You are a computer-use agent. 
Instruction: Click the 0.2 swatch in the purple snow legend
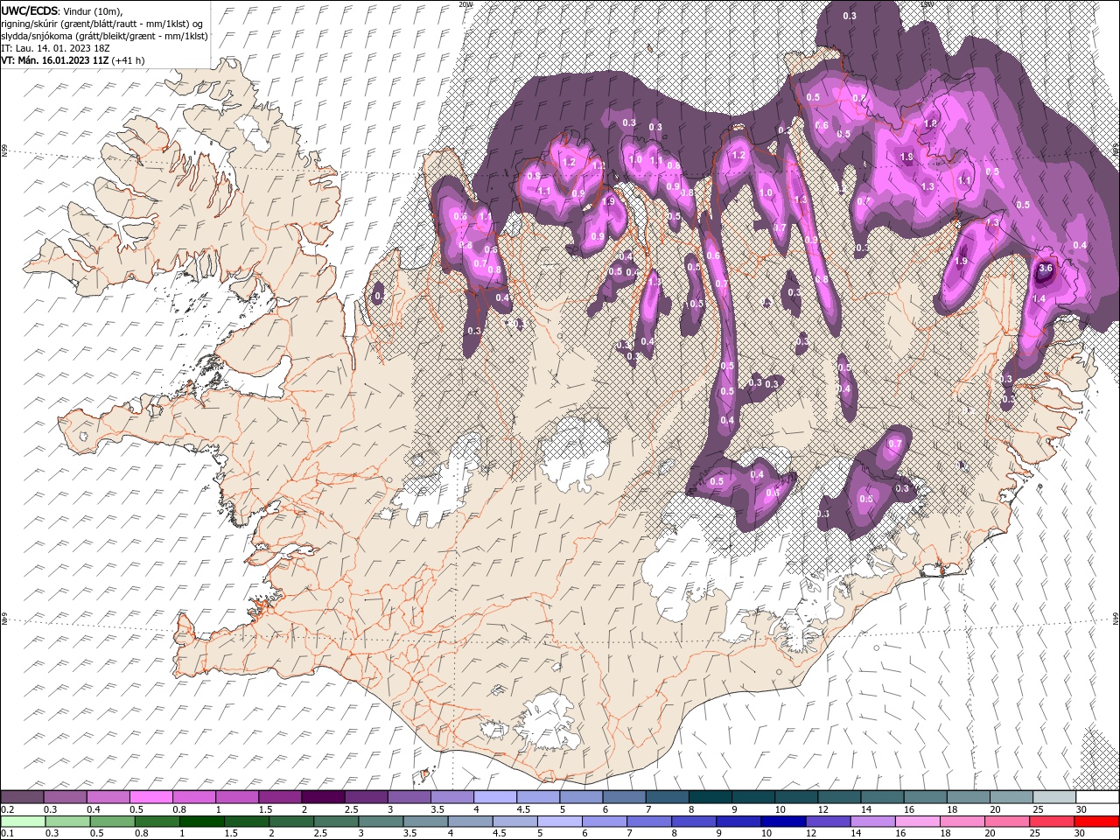click(x=22, y=797)
